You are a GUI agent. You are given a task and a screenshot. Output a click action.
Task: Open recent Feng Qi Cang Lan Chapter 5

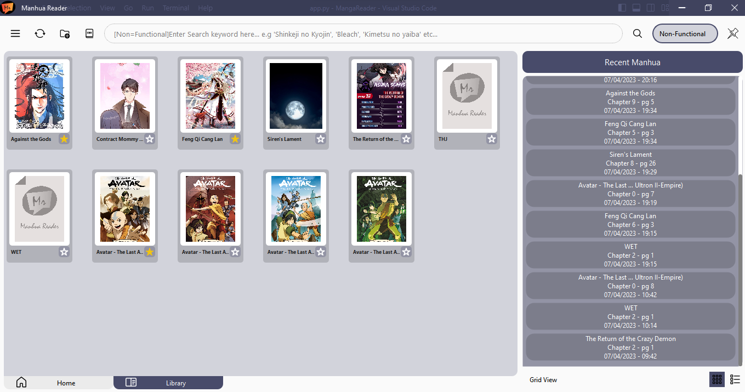(x=630, y=133)
